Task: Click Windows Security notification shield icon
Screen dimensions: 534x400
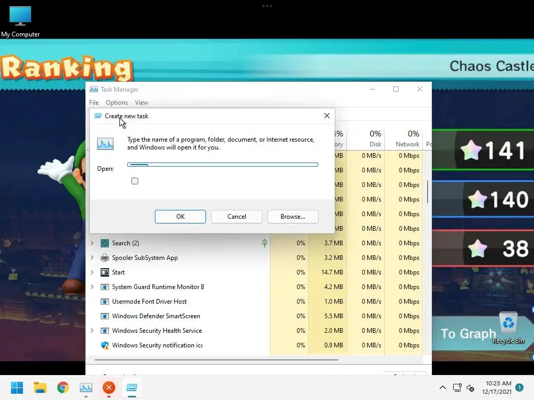Action: click(105, 346)
